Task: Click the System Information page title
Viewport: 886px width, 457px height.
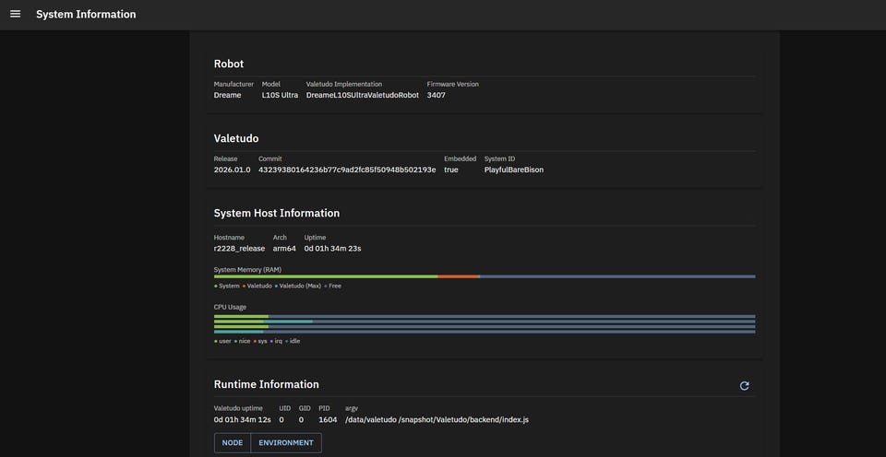Action: (x=86, y=14)
